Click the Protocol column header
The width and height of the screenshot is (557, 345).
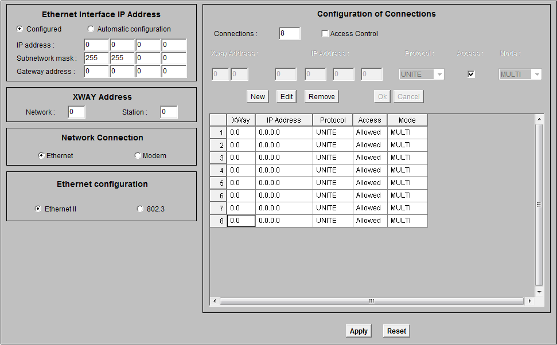click(x=333, y=120)
